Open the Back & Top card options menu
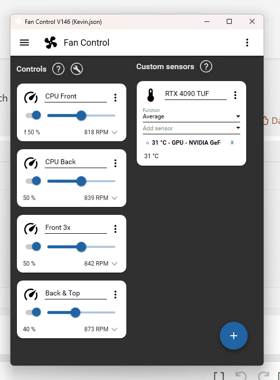The height and width of the screenshot is (380, 280). tap(115, 294)
